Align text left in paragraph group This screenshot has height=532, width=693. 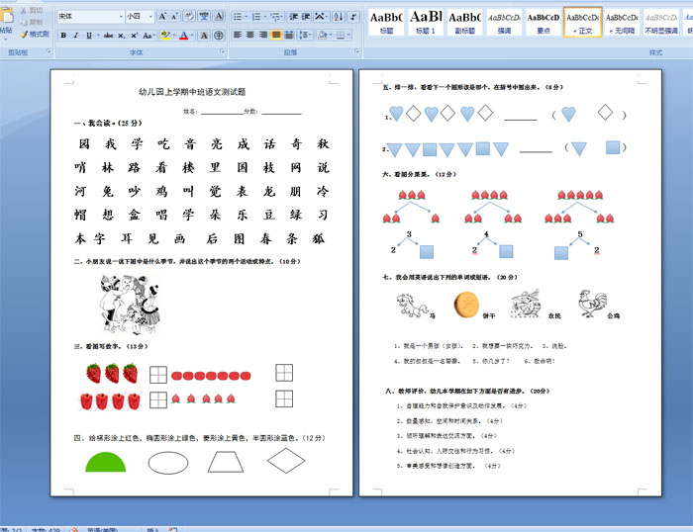[x=238, y=35]
